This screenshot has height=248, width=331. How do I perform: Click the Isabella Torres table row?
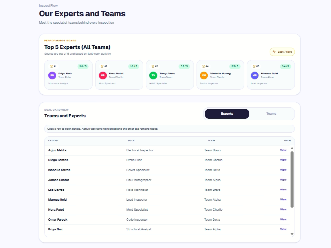[167, 170]
